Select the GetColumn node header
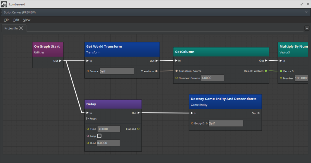 pyautogui.click(x=221, y=52)
